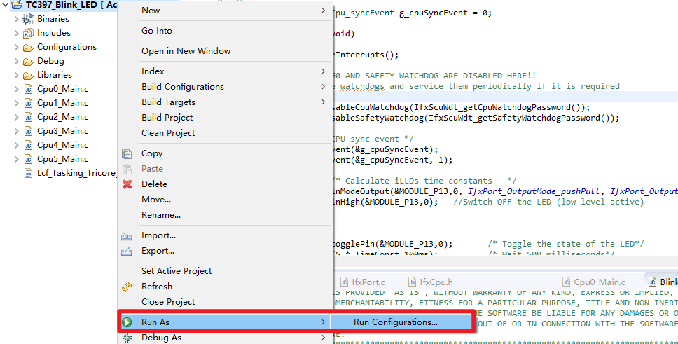Click the TC397_Blink_LED project icon

18,5
